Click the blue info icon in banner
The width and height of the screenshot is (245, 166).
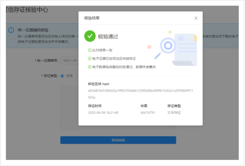11,30
